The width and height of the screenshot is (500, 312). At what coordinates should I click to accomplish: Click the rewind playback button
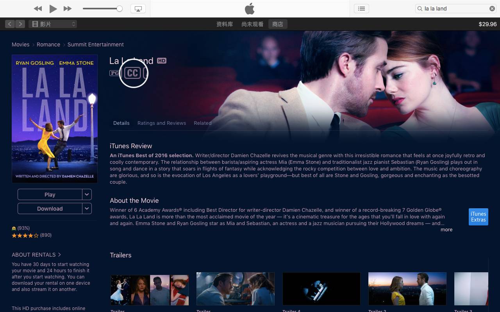pos(37,9)
